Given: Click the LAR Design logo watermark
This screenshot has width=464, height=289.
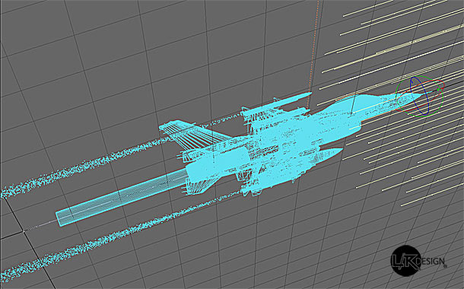Looking at the screenshot, I should click(x=418, y=261).
